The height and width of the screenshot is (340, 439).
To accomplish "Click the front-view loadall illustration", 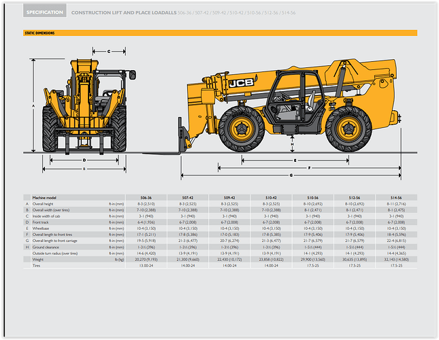I will [88, 107].
